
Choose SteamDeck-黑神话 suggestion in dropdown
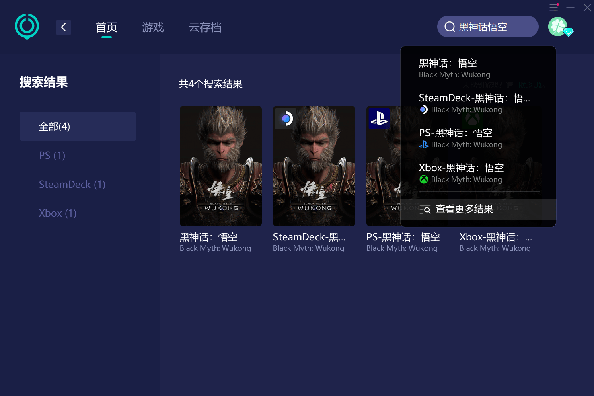point(478,103)
